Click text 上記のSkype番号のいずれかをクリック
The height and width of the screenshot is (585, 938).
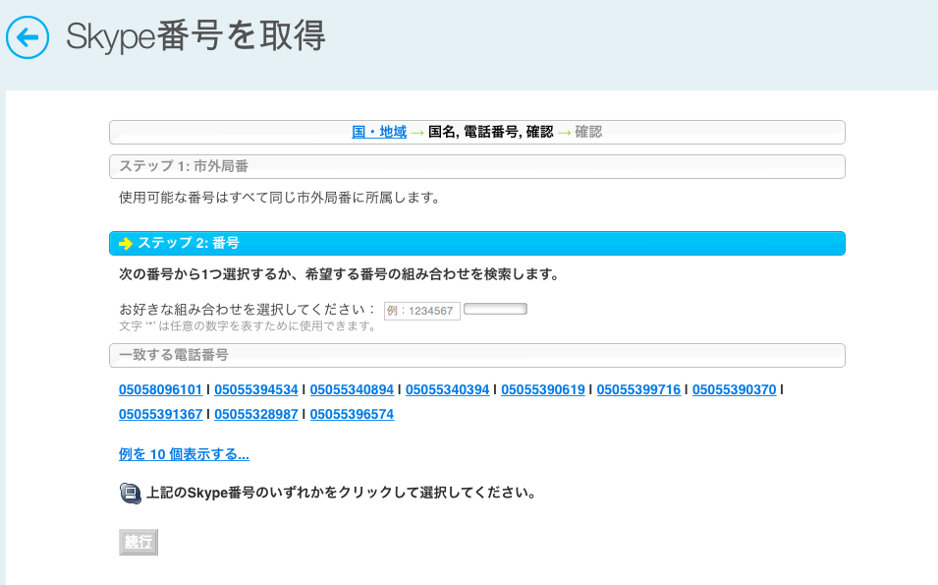tap(341, 493)
